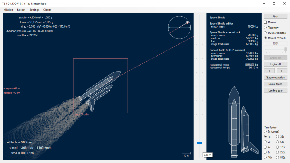Maximize the Tsiolkovsky window
Screen dimensions: 290x163
[274, 3]
